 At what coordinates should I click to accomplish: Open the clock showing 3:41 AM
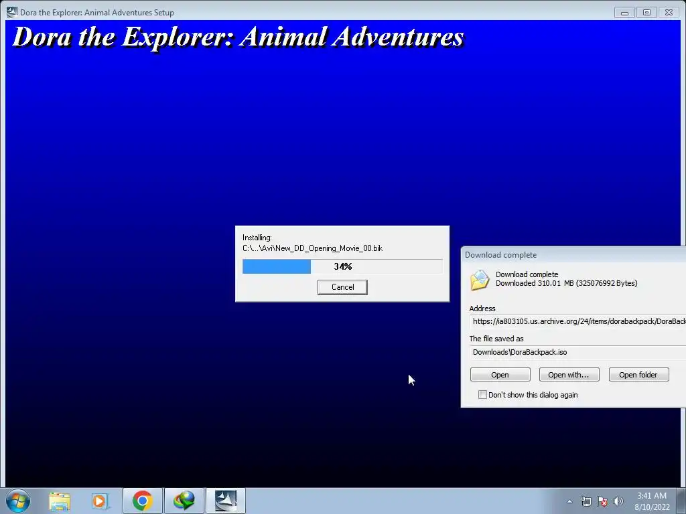pyautogui.click(x=652, y=501)
